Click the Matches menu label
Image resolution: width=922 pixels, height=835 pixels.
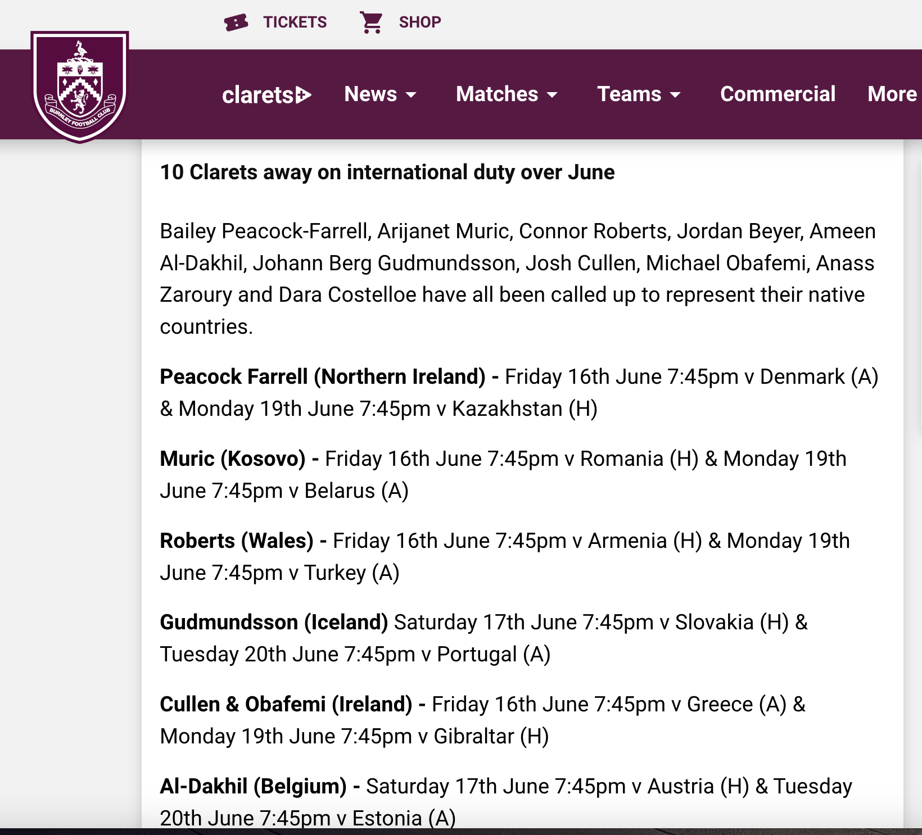tap(497, 94)
